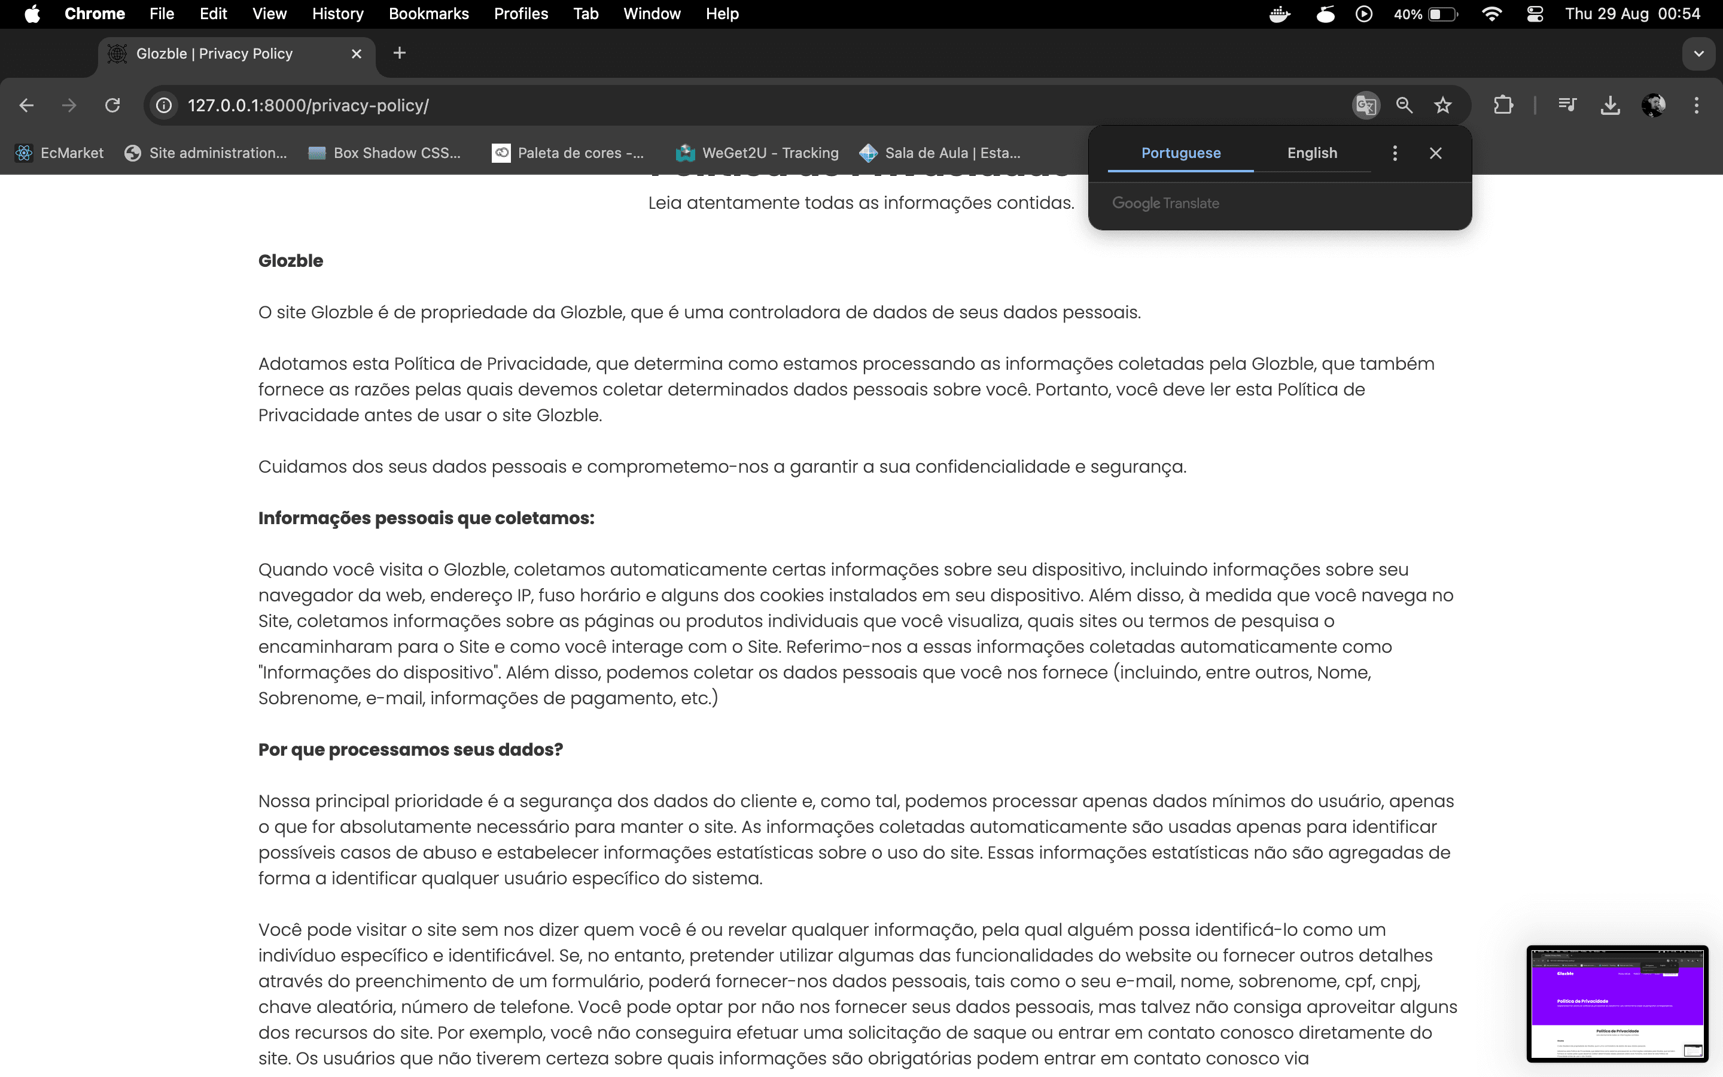Open the EcMarket bookmark

click(60, 153)
